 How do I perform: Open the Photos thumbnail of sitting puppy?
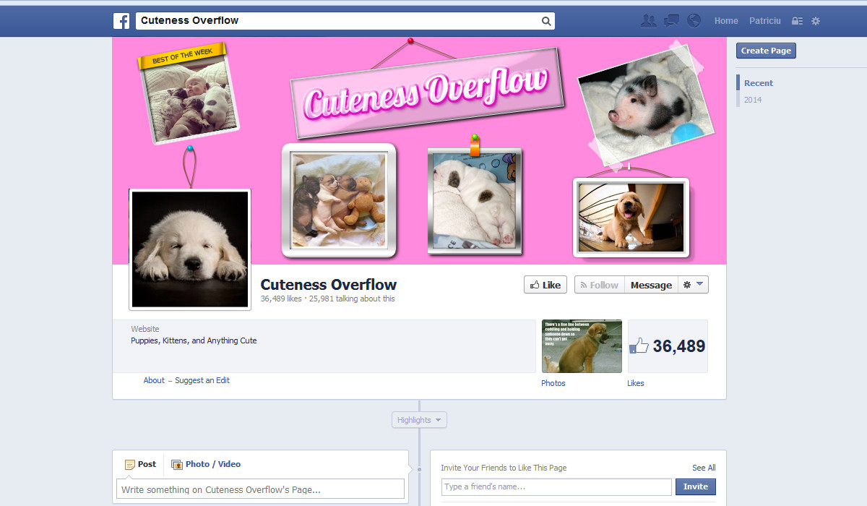click(x=582, y=346)
